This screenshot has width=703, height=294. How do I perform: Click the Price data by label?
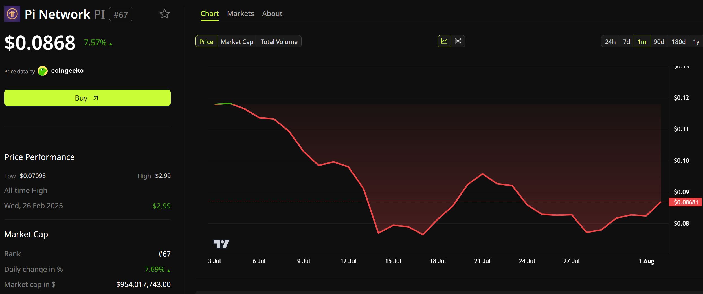pyautogui.click(x=19, y=71)
